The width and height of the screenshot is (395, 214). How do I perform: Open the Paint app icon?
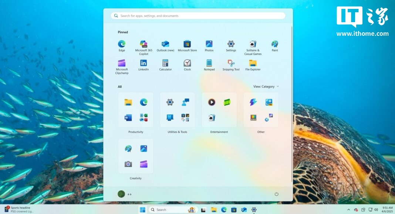pos(275,46)
